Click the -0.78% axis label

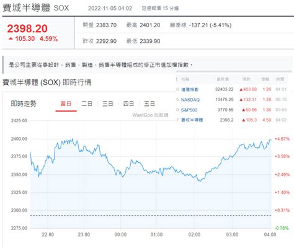point(282,228)
